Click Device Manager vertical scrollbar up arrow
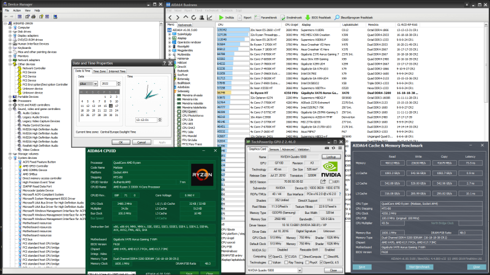 pos(161,23)
